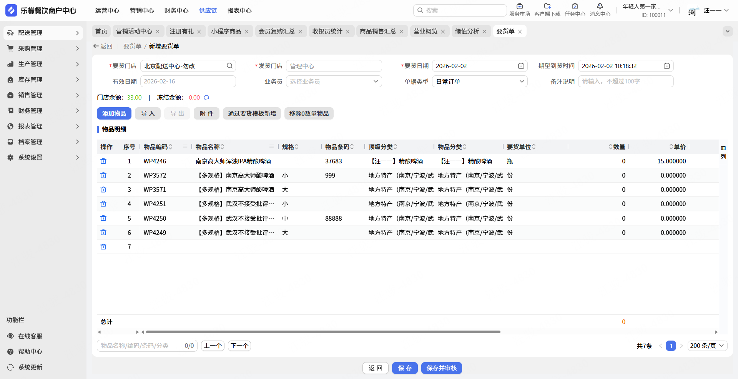Change page size 200 条/页 dropdown
This screenshot has height=379, width=738.
tap(707, 346)
